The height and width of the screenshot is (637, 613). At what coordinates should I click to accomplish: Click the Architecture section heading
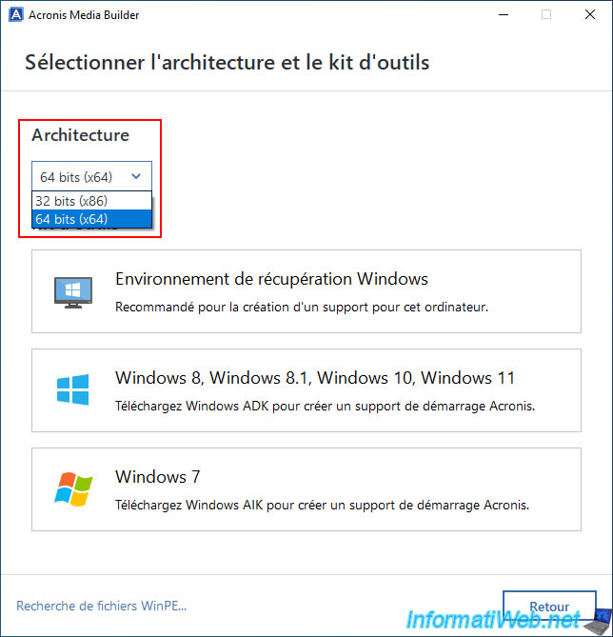click(80, 135)
